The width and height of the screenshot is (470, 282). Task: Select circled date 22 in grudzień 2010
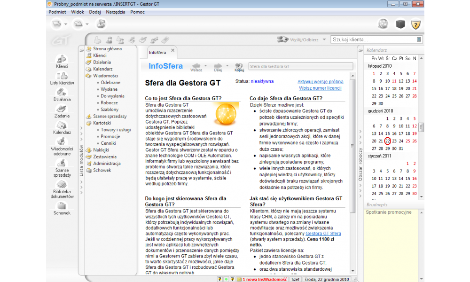(x=387, y=141)
